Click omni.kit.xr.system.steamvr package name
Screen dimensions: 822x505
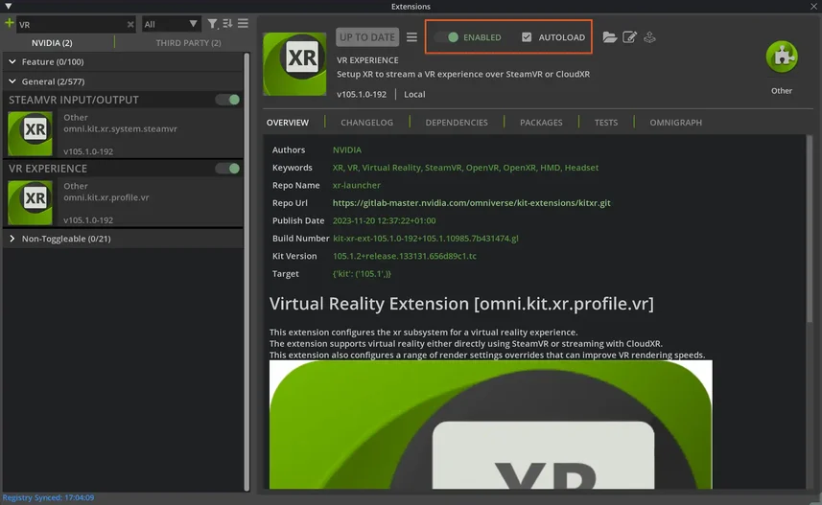point(120,128)
